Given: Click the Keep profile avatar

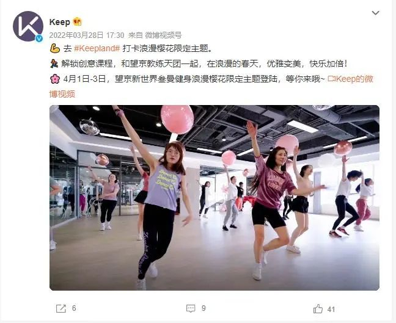Looking at the screenshot, I should pos(28,26).
